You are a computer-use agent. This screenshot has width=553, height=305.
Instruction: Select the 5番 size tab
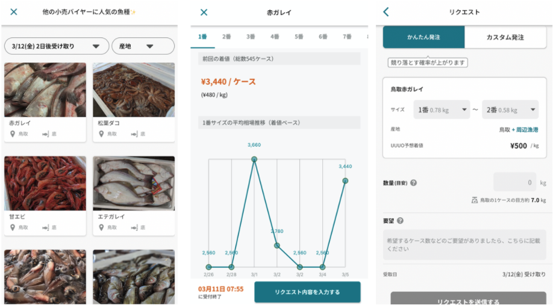(299, 37)
